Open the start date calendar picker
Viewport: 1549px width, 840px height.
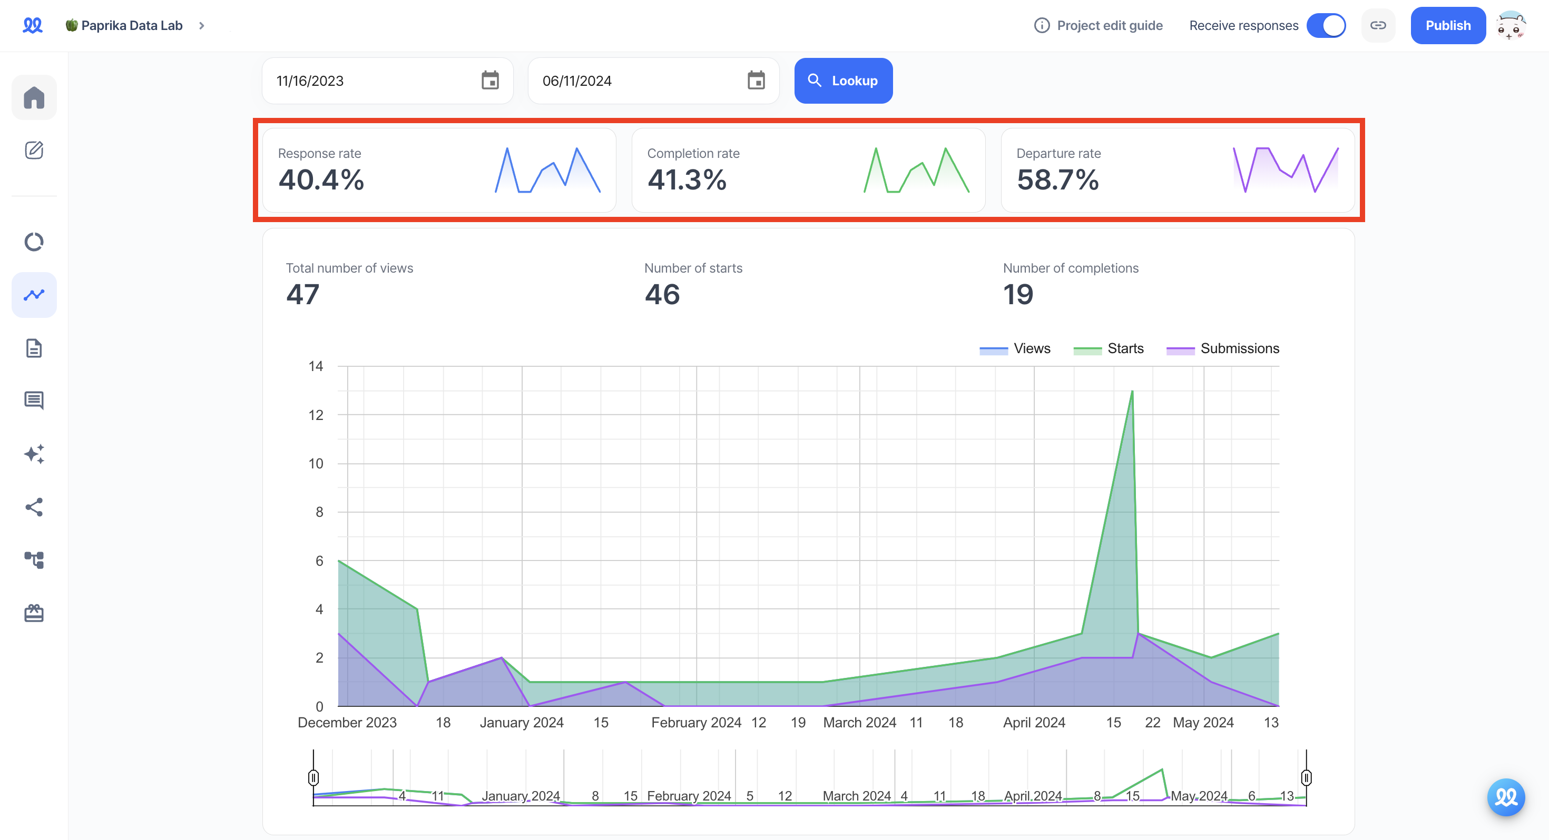(490, 81)
